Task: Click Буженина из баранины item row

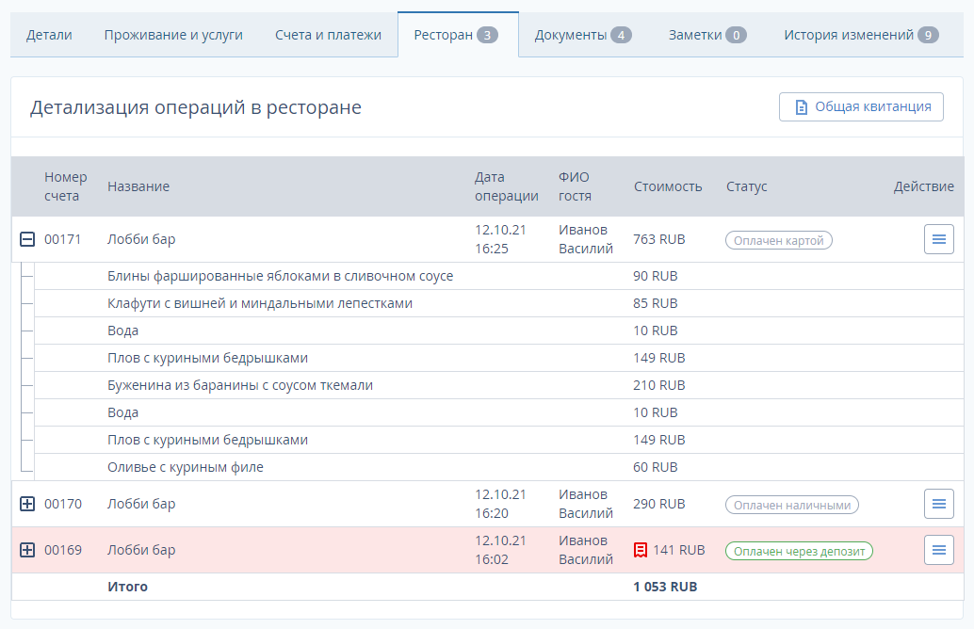Action: [x=499, y=385]
